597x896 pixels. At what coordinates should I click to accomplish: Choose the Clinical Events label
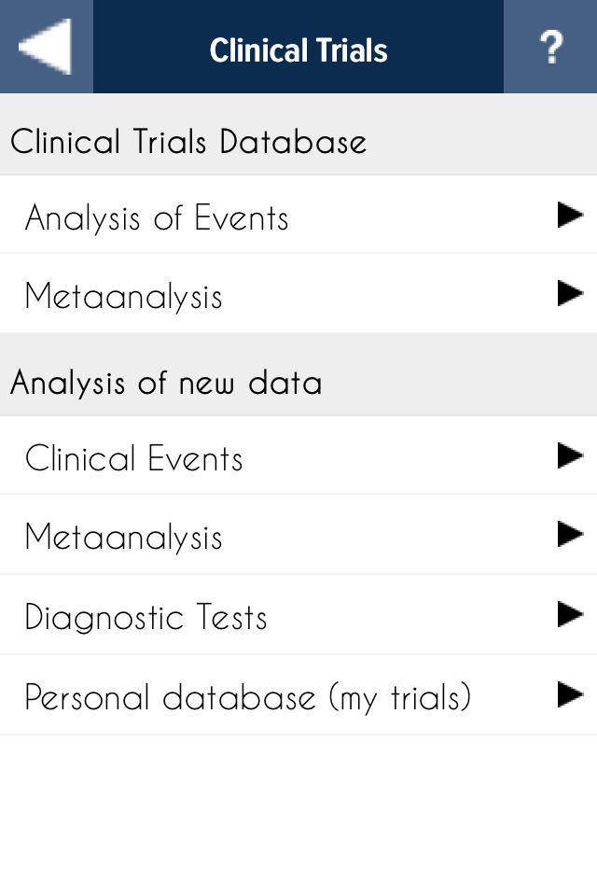133,458
